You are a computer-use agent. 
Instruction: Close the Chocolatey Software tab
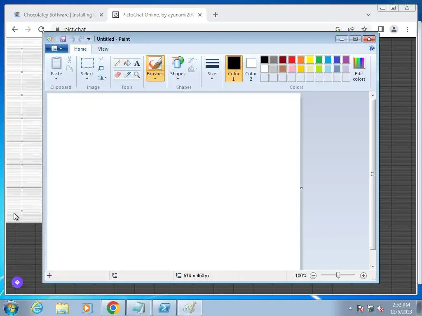pyautogui.click(x=101, y=15)
